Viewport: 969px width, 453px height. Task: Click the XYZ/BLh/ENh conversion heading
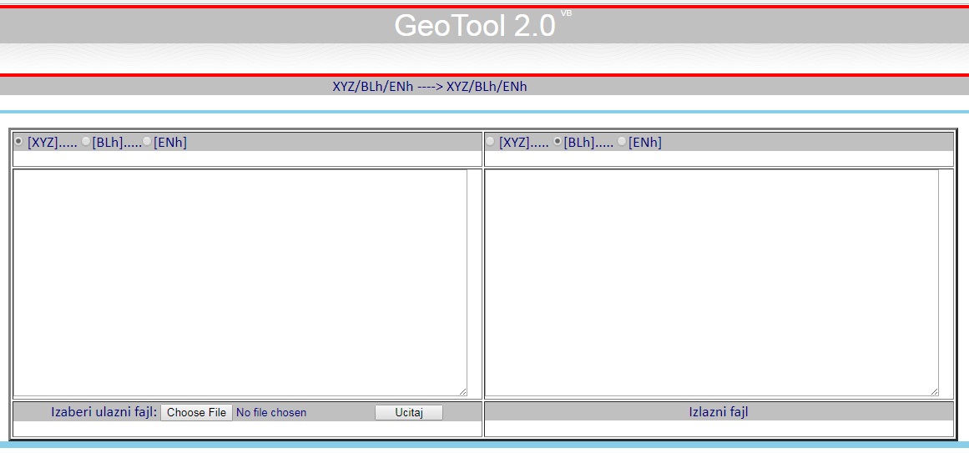point(430,86)
